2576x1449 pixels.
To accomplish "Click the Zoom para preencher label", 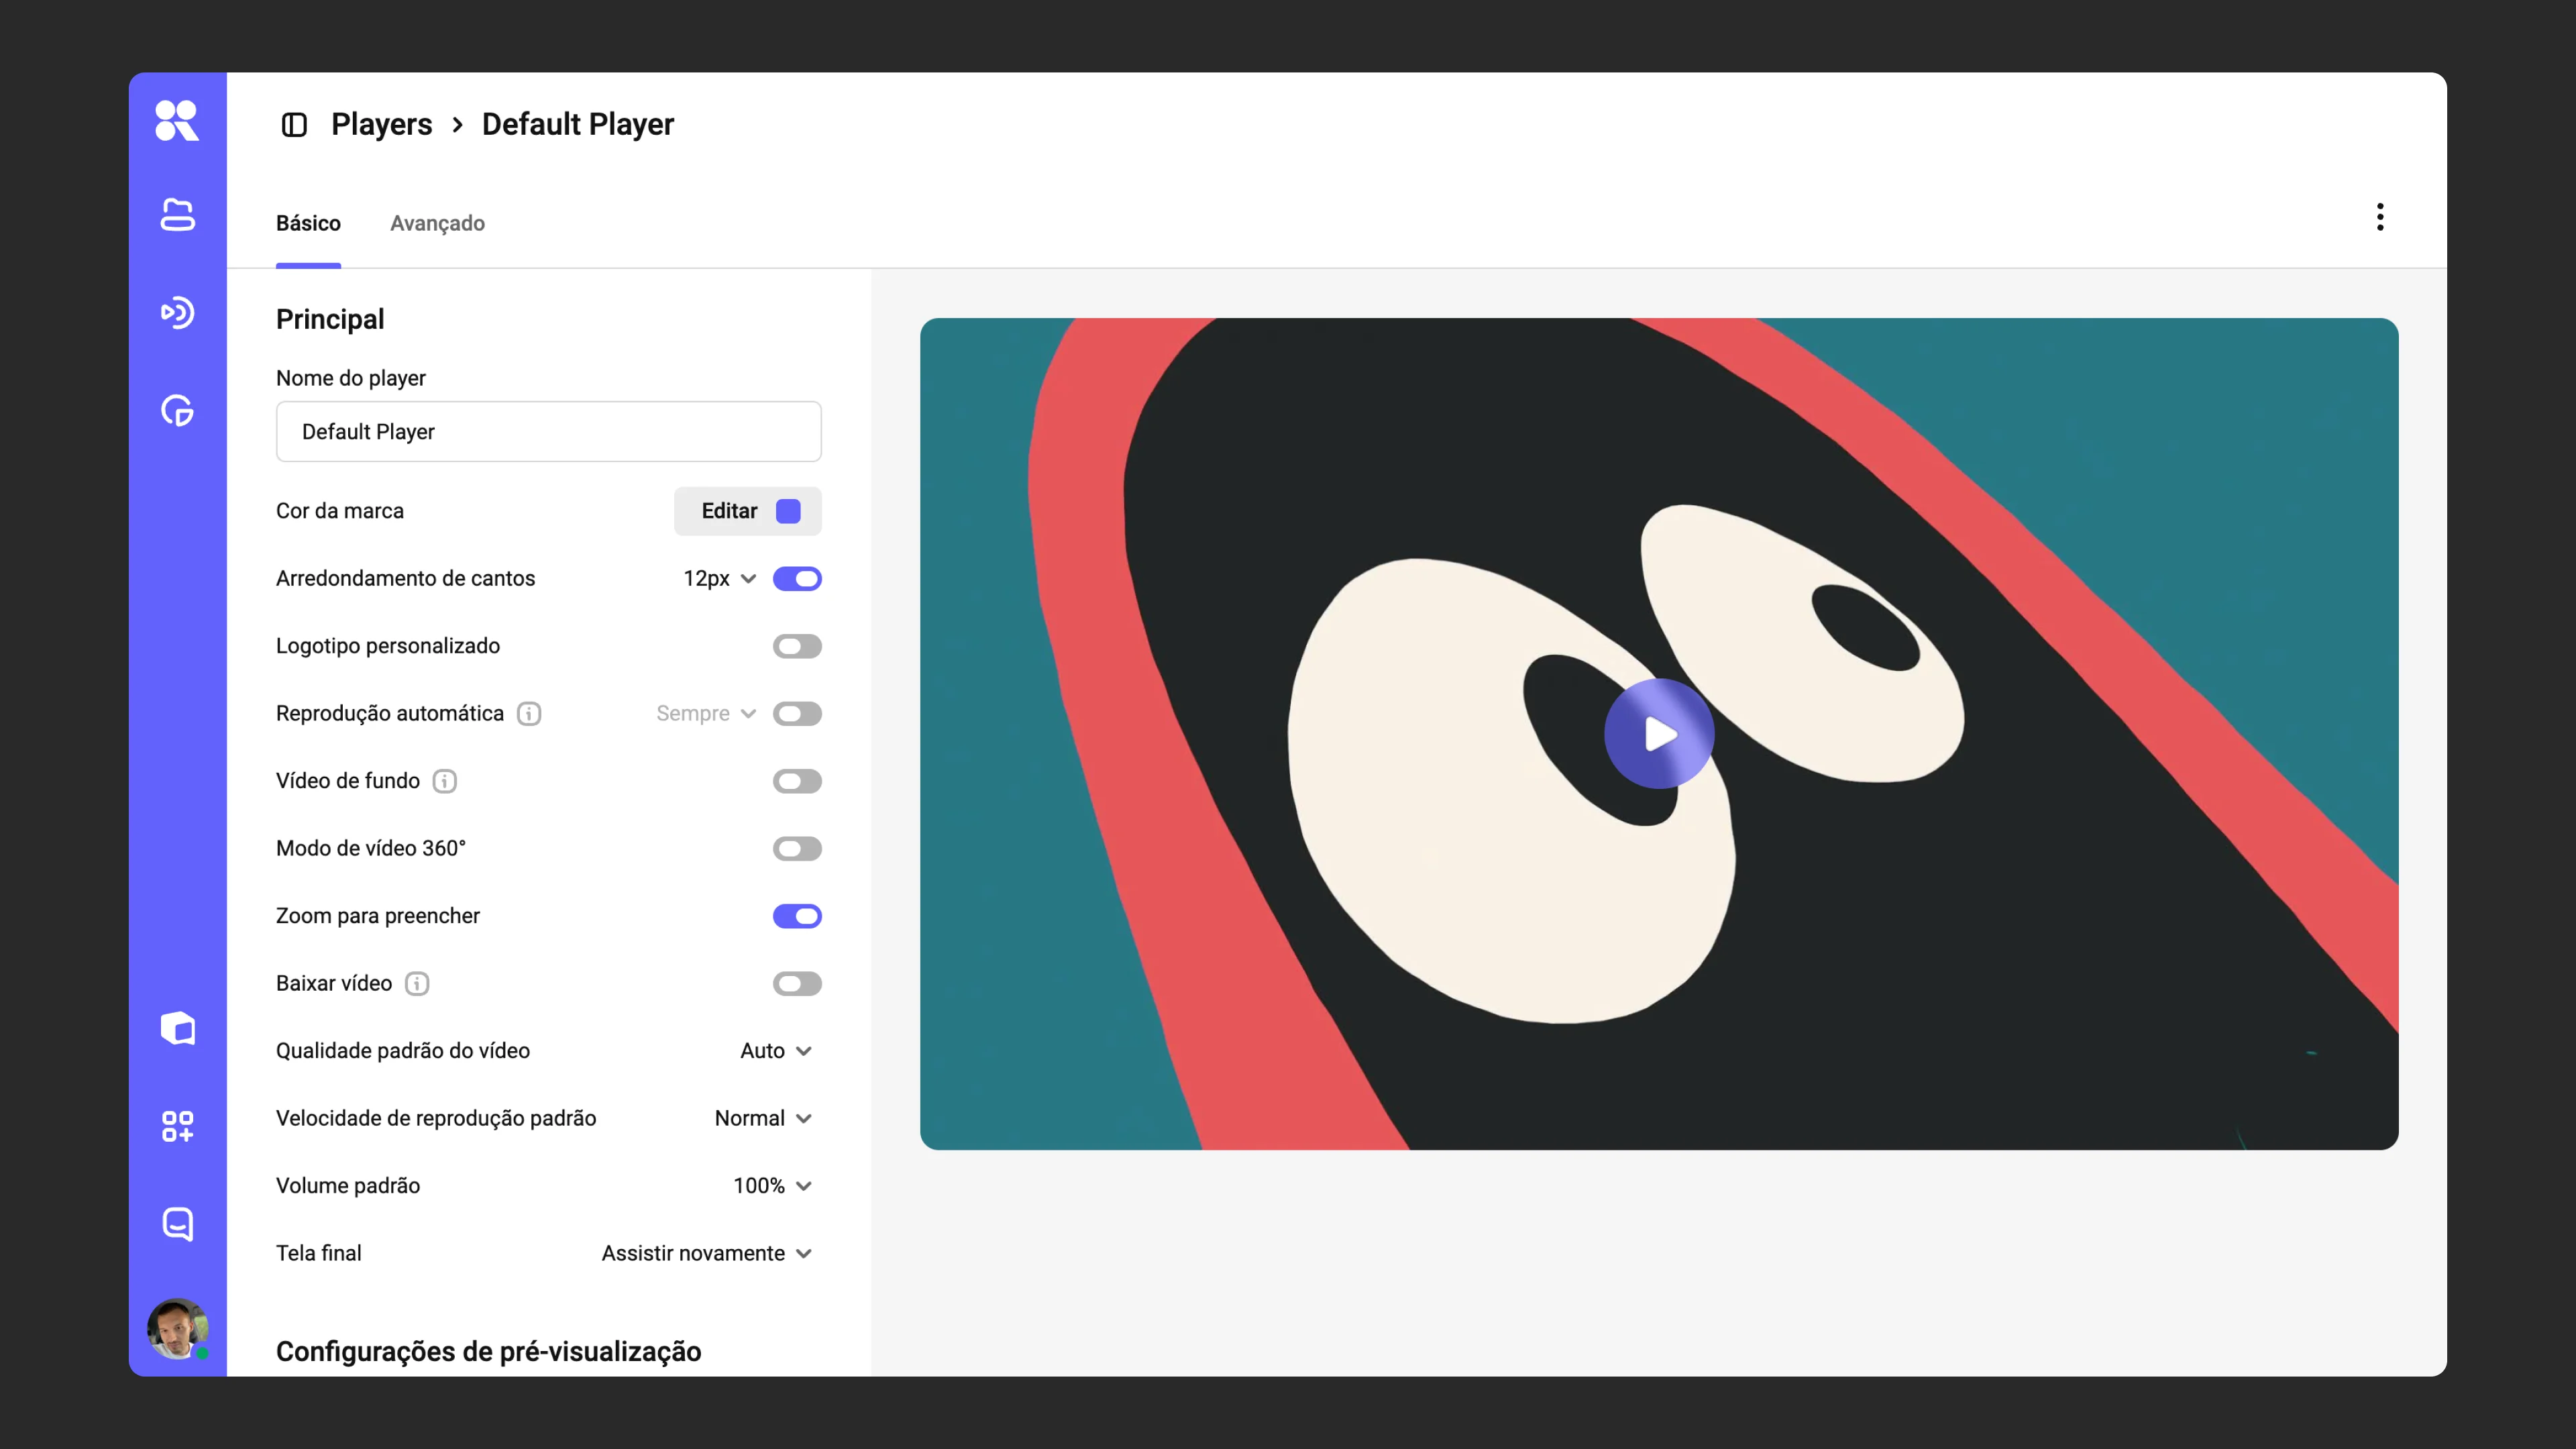I will 378,916.
